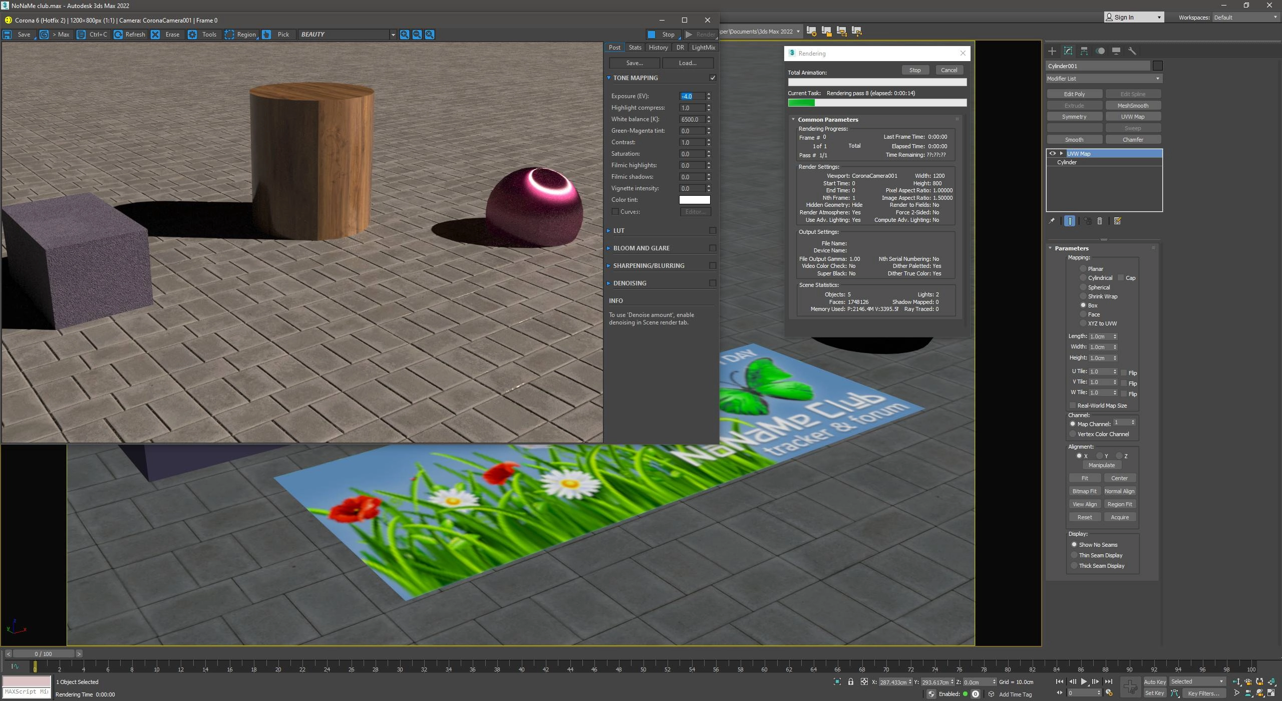Viewport: 1282px width, 701px height.
Task: Open the BEAUTY render element dropdown
Action: click(393, 35)
